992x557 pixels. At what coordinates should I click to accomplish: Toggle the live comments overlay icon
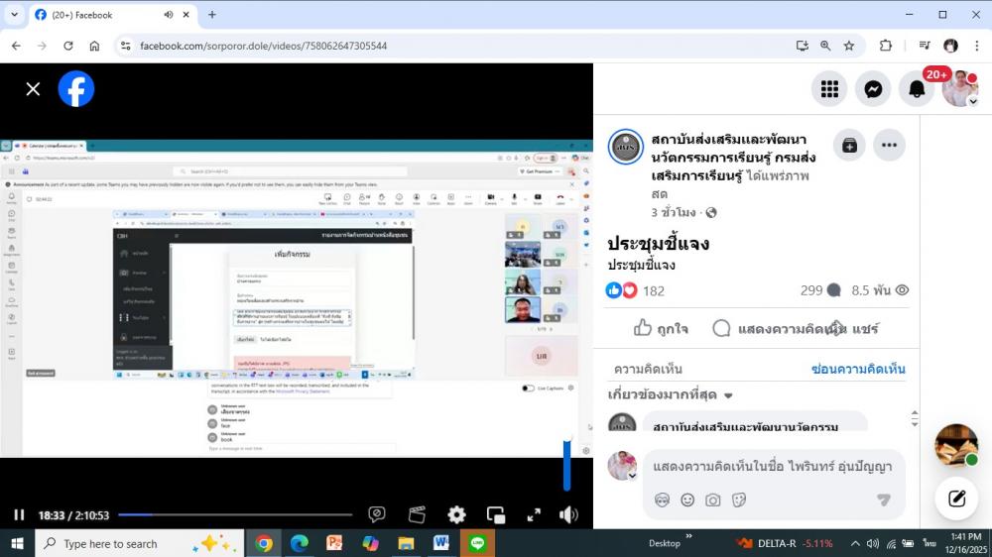[377, 514]
